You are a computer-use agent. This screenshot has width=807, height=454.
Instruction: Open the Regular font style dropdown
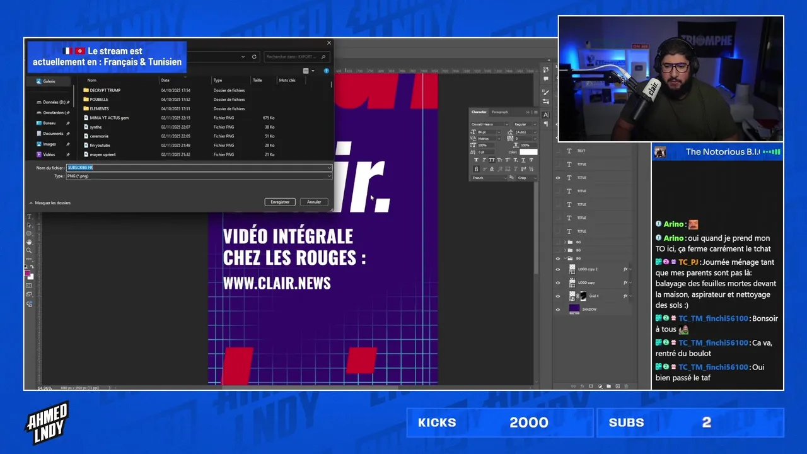point(535,124)
